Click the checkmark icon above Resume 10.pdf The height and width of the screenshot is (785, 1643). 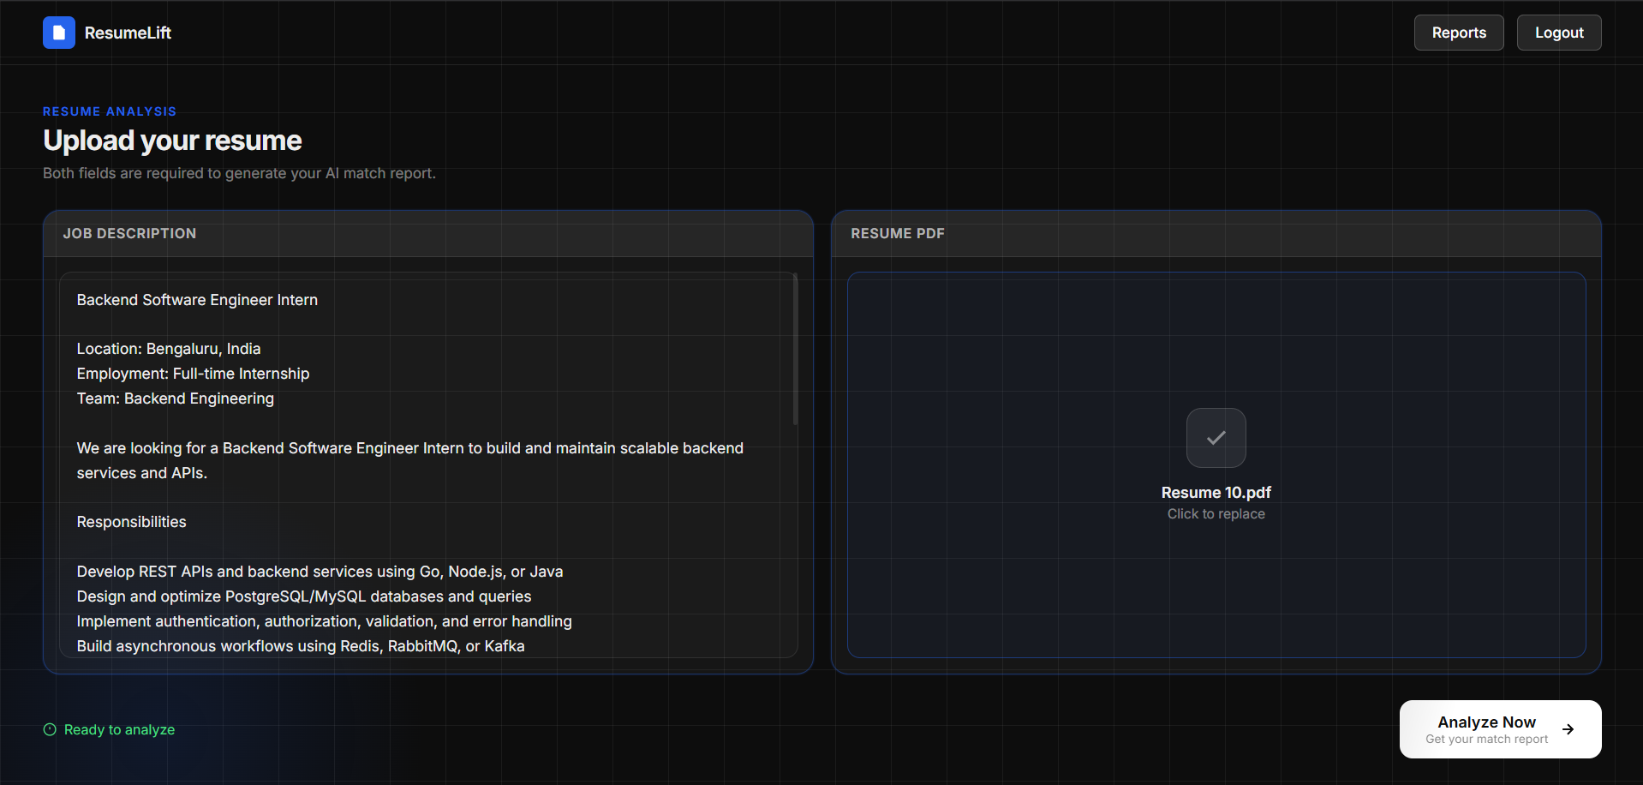(x=1216, y=438)
